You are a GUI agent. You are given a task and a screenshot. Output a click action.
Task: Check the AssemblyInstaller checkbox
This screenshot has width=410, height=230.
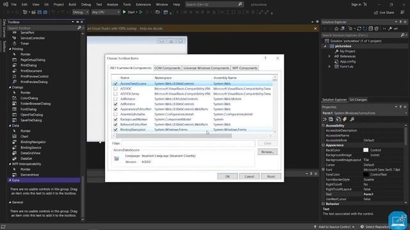click(115, 114)
